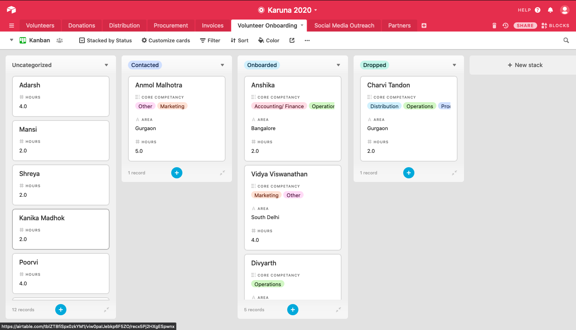Screen dimensions: 576x330
Task: Open revision history clock icon
Action: coord(505,26)
